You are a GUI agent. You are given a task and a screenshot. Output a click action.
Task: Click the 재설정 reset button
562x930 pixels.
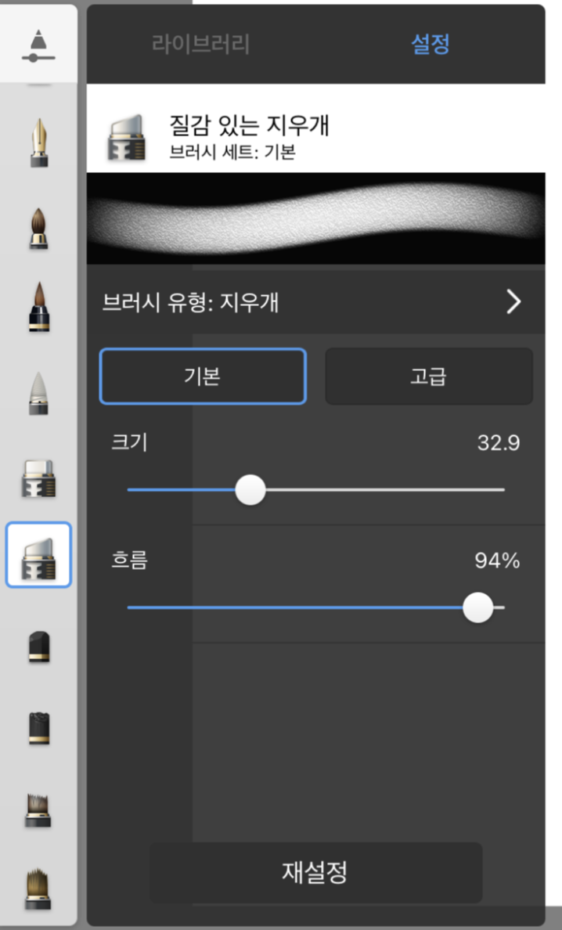(x=315, y=872)
